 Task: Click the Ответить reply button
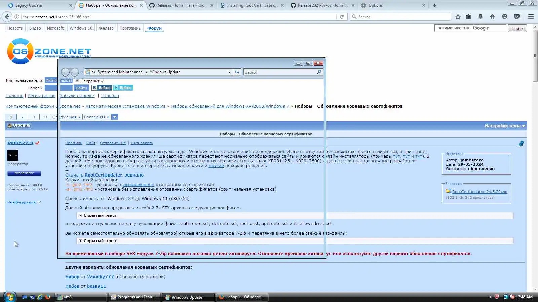tap(19, 125)
